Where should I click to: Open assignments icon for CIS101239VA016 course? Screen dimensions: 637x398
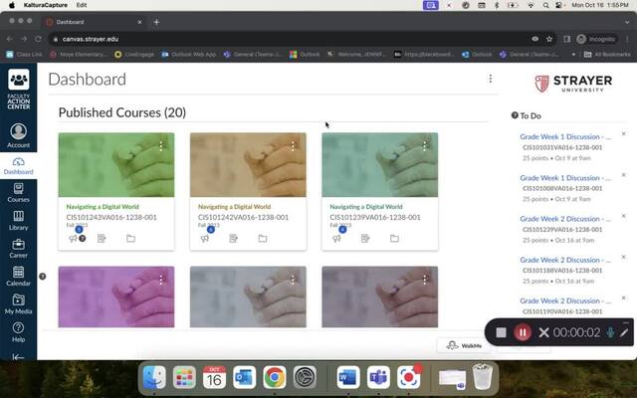pos(365,239)
